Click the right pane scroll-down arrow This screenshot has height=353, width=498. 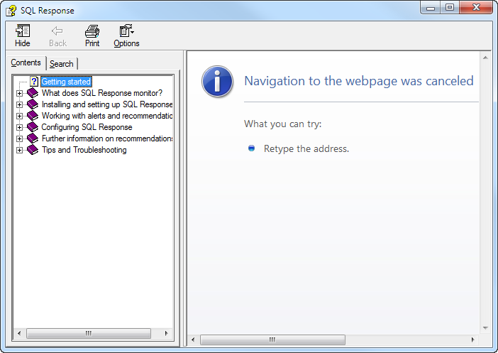[x=486, y=327]
